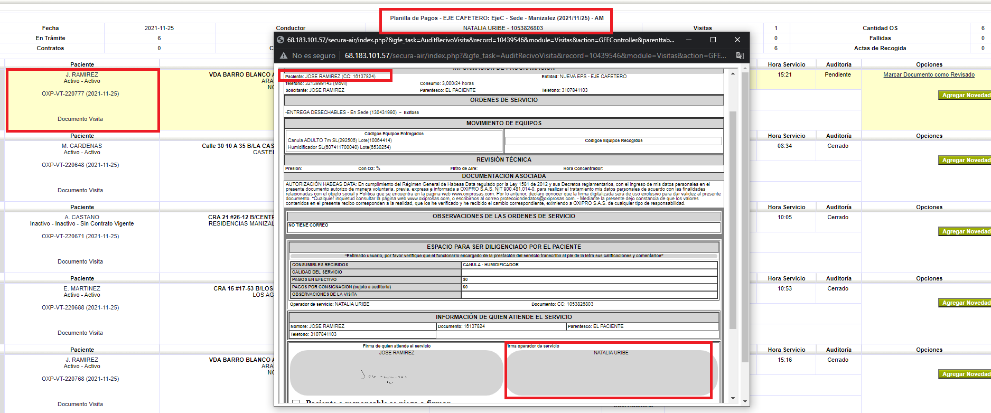Click the page title 'Planilla de Pagos - EJE CAFETERO'
This screenshot has height=413, width=991.
[497, 18]
